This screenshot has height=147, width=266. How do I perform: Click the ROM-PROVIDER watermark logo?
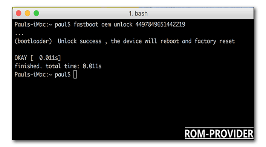(x=219, y=133)
